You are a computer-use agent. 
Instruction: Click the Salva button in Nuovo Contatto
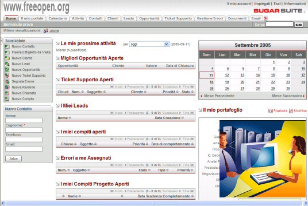click(13, 159)
